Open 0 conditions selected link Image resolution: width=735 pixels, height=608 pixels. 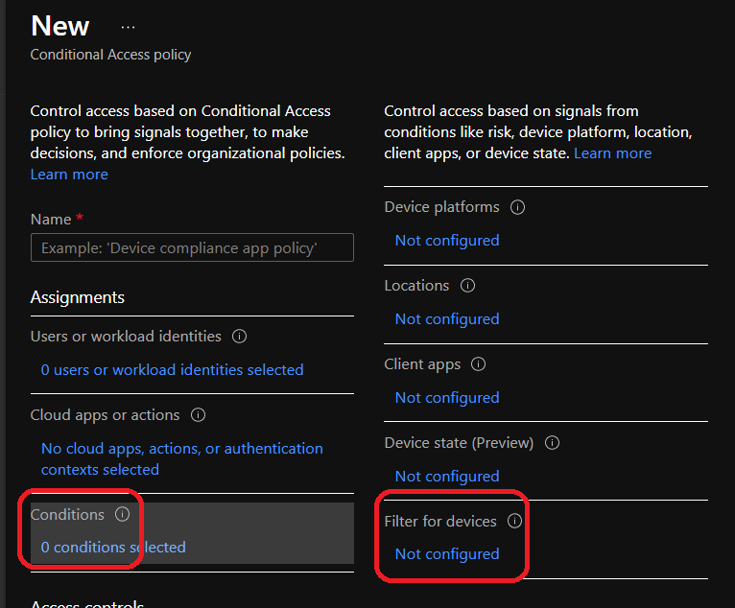point(113,548)
